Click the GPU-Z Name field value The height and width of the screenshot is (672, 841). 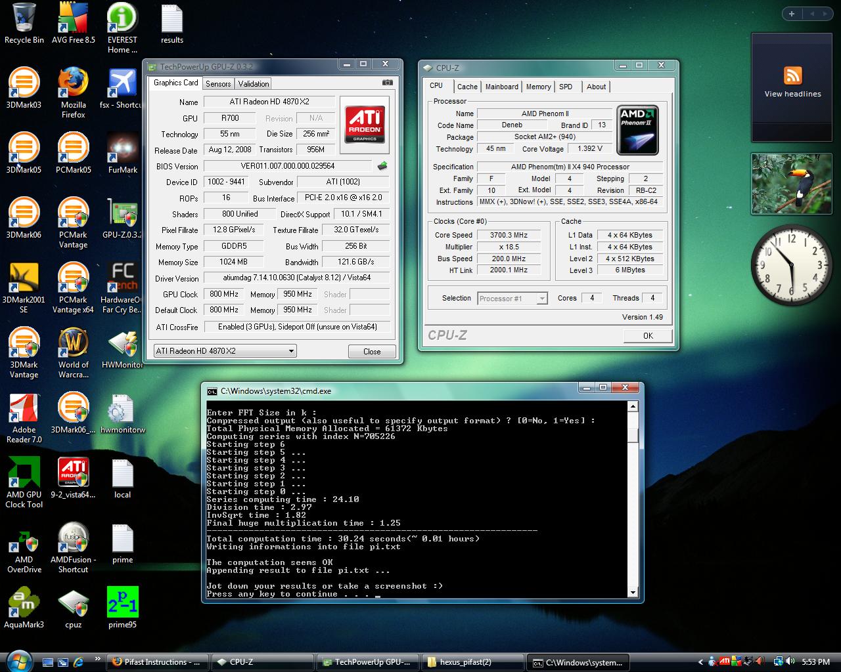(269, 102)
